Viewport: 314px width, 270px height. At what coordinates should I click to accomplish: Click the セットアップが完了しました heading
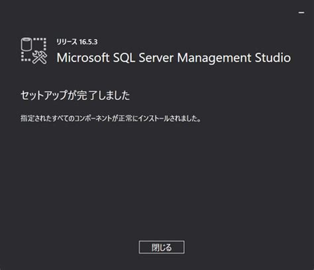76,95
